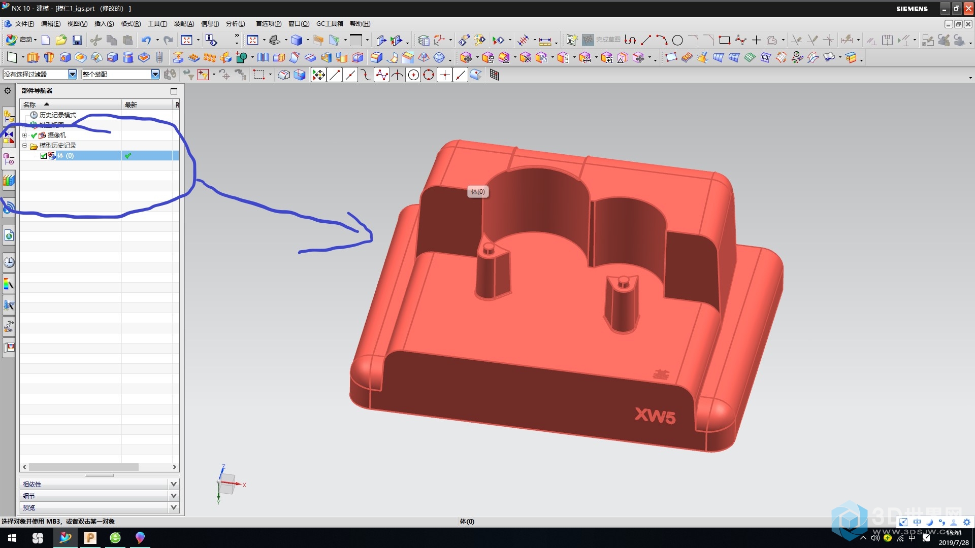The width and height of the screenshot is (975, 548).
Task: Click the 最新 column header
Action: [147, 105]
